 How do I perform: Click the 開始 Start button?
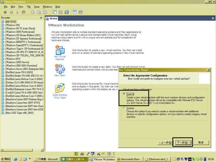coord(5,159)
